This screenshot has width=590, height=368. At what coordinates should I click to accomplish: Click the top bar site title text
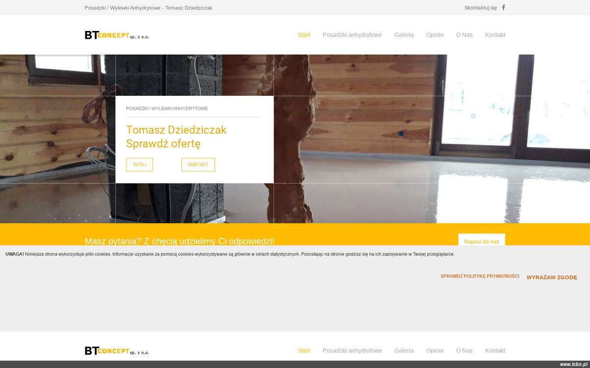click(148, 8)
